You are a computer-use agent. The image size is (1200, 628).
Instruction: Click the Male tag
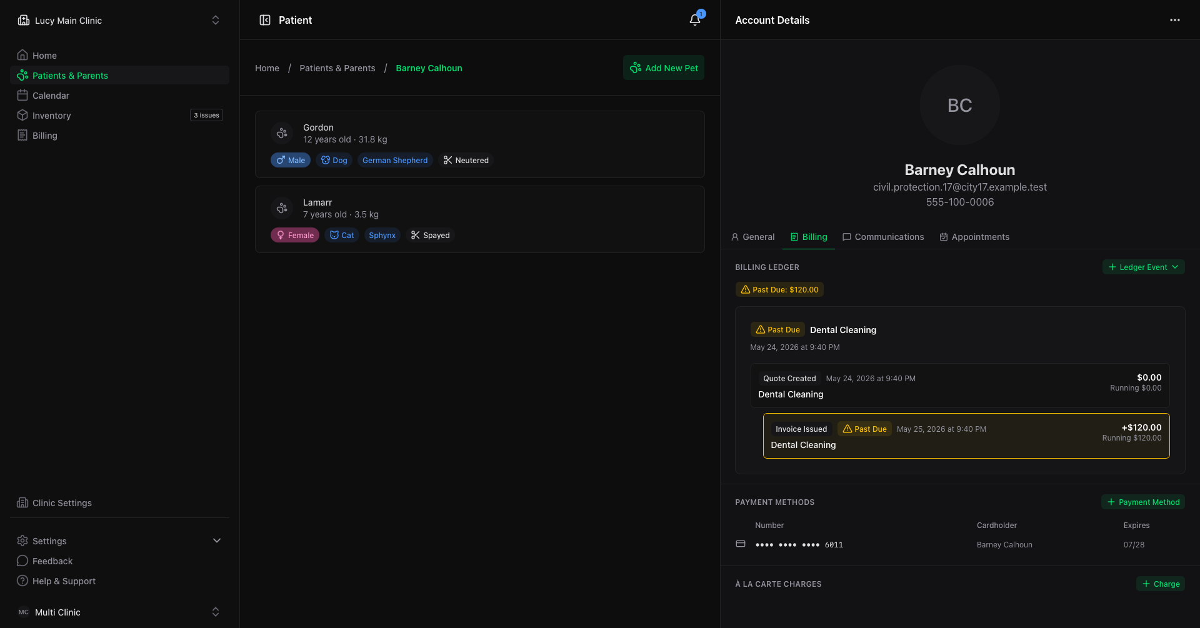click(x=291, y=161)
